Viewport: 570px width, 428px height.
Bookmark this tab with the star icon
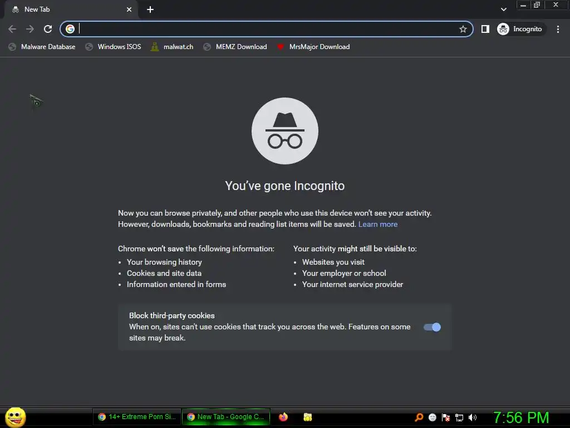point(463,29)
